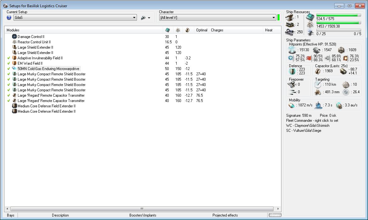This screenshot has width=368, height=220.
Task: Click the turret hardpoints icon in Ship Resources
Action: (x=289, y=17)
